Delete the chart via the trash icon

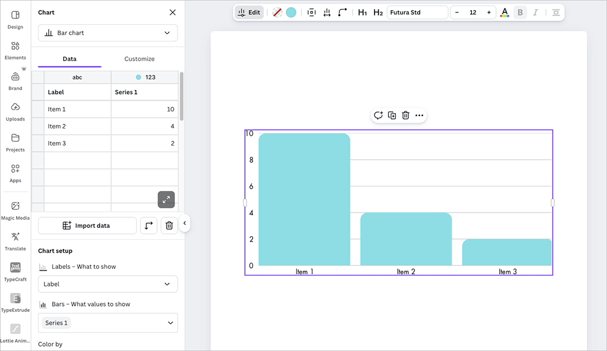click(x=405, y=115)
